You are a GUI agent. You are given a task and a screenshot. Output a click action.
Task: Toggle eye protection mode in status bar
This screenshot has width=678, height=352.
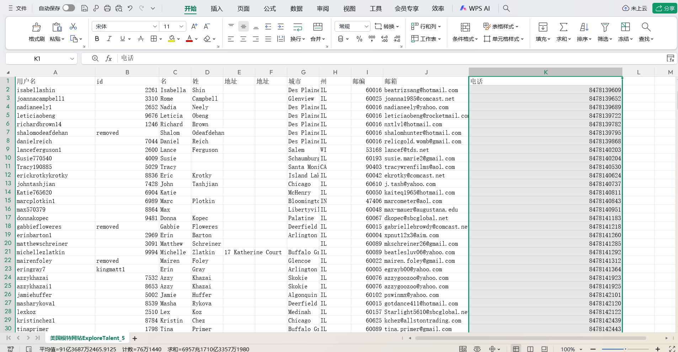[x=477, y=349]
